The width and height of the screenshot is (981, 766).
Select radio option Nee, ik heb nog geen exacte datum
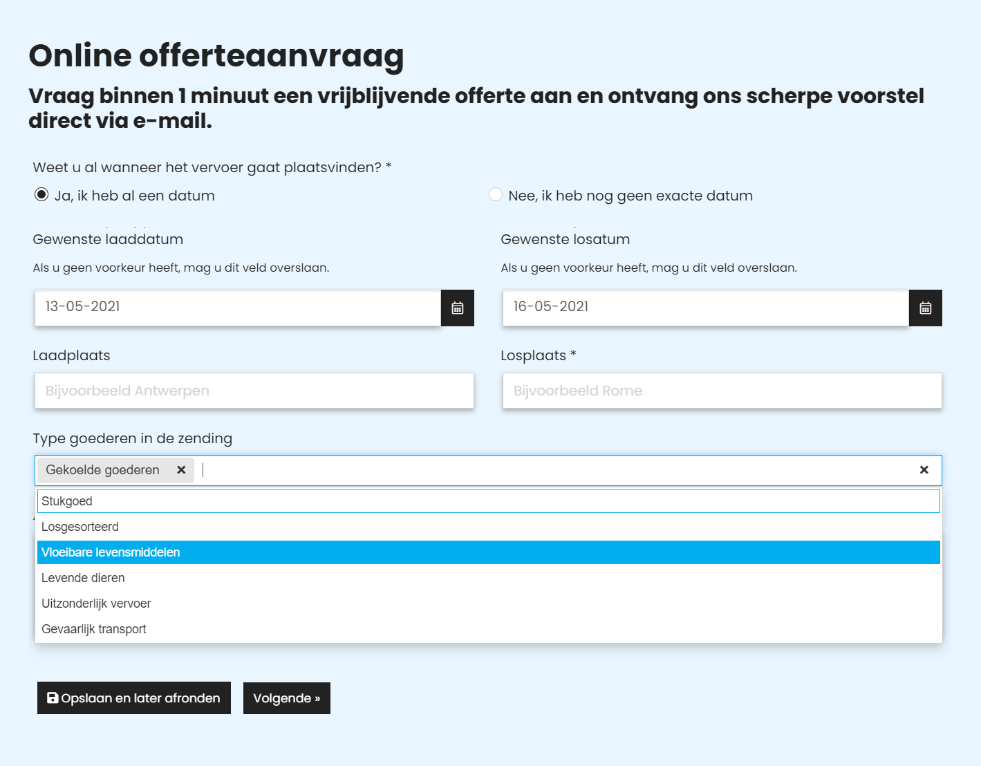(x=496, y=195)
